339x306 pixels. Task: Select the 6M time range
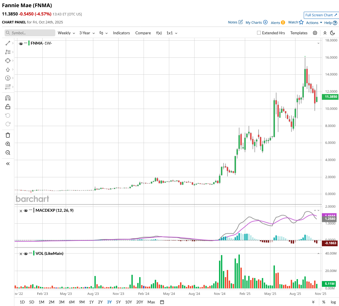(72, 302)
